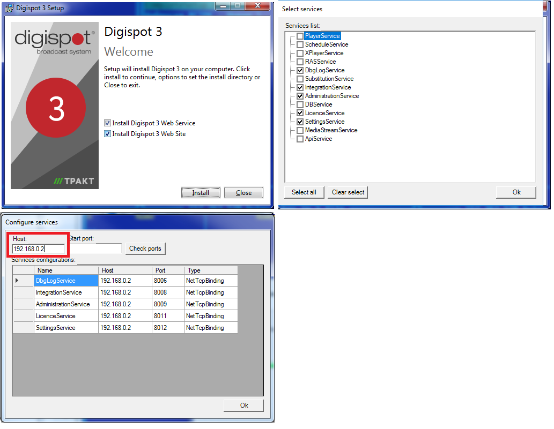Uncheck the IntegrationService checkbox
This screenshot has height=429, width=554.
click(x=300, y=87)
